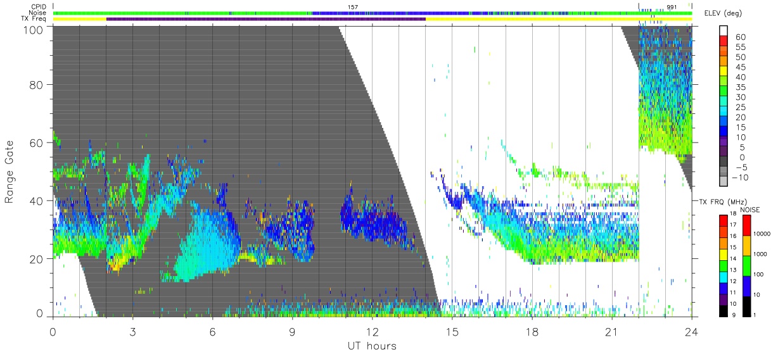
Task: Click the 'Range Gate' axis title
Action: (10, 172)
